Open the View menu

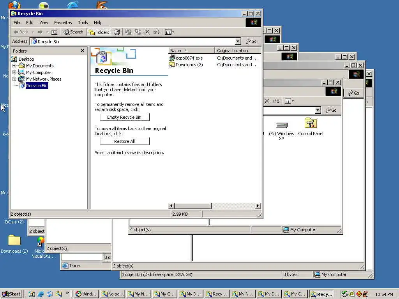(x=44, y=23)
